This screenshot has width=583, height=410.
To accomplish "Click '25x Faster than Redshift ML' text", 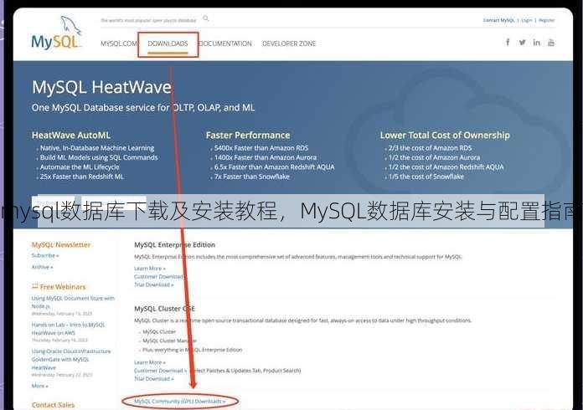I will pyautogui.click(x=82, y=177).
